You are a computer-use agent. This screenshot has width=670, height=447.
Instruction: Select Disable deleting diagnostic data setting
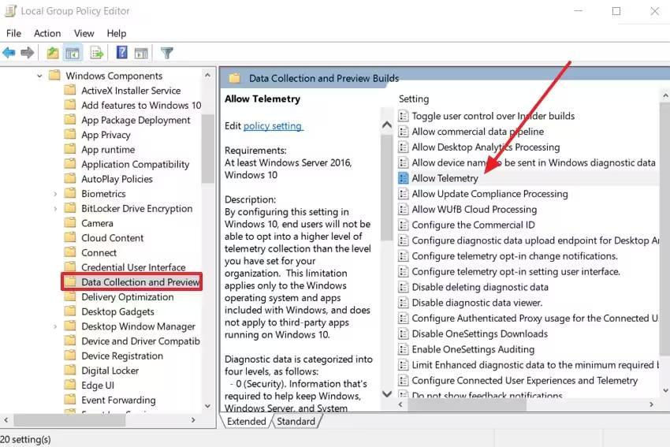pos(480,287)
